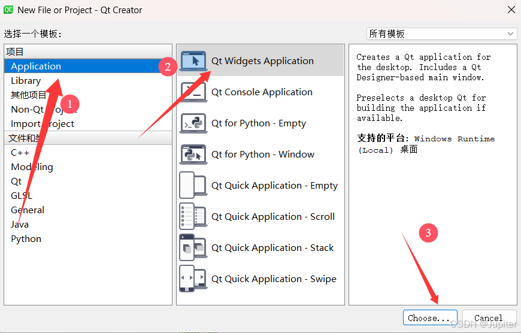Click the Qt Quick Application - Scroll label

tap(273, 216)
